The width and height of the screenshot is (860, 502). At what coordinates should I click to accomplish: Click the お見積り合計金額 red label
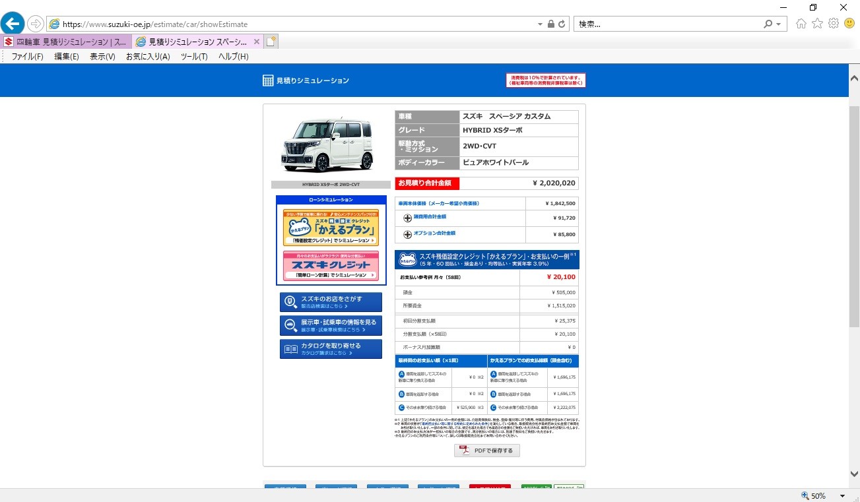point(427,183)
